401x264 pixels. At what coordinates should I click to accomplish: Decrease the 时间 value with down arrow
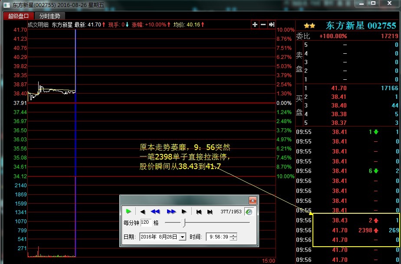(x=234, y=238)
